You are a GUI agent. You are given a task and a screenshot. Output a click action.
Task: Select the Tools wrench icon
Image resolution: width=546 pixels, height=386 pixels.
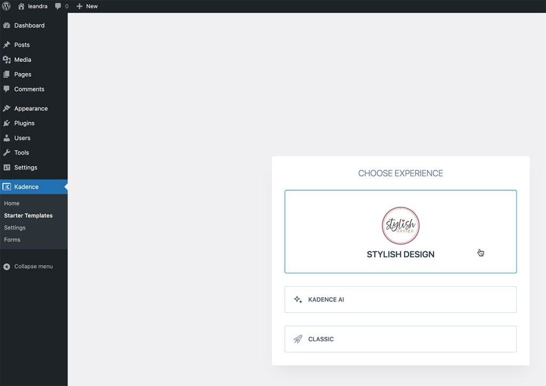pos(6,152)
